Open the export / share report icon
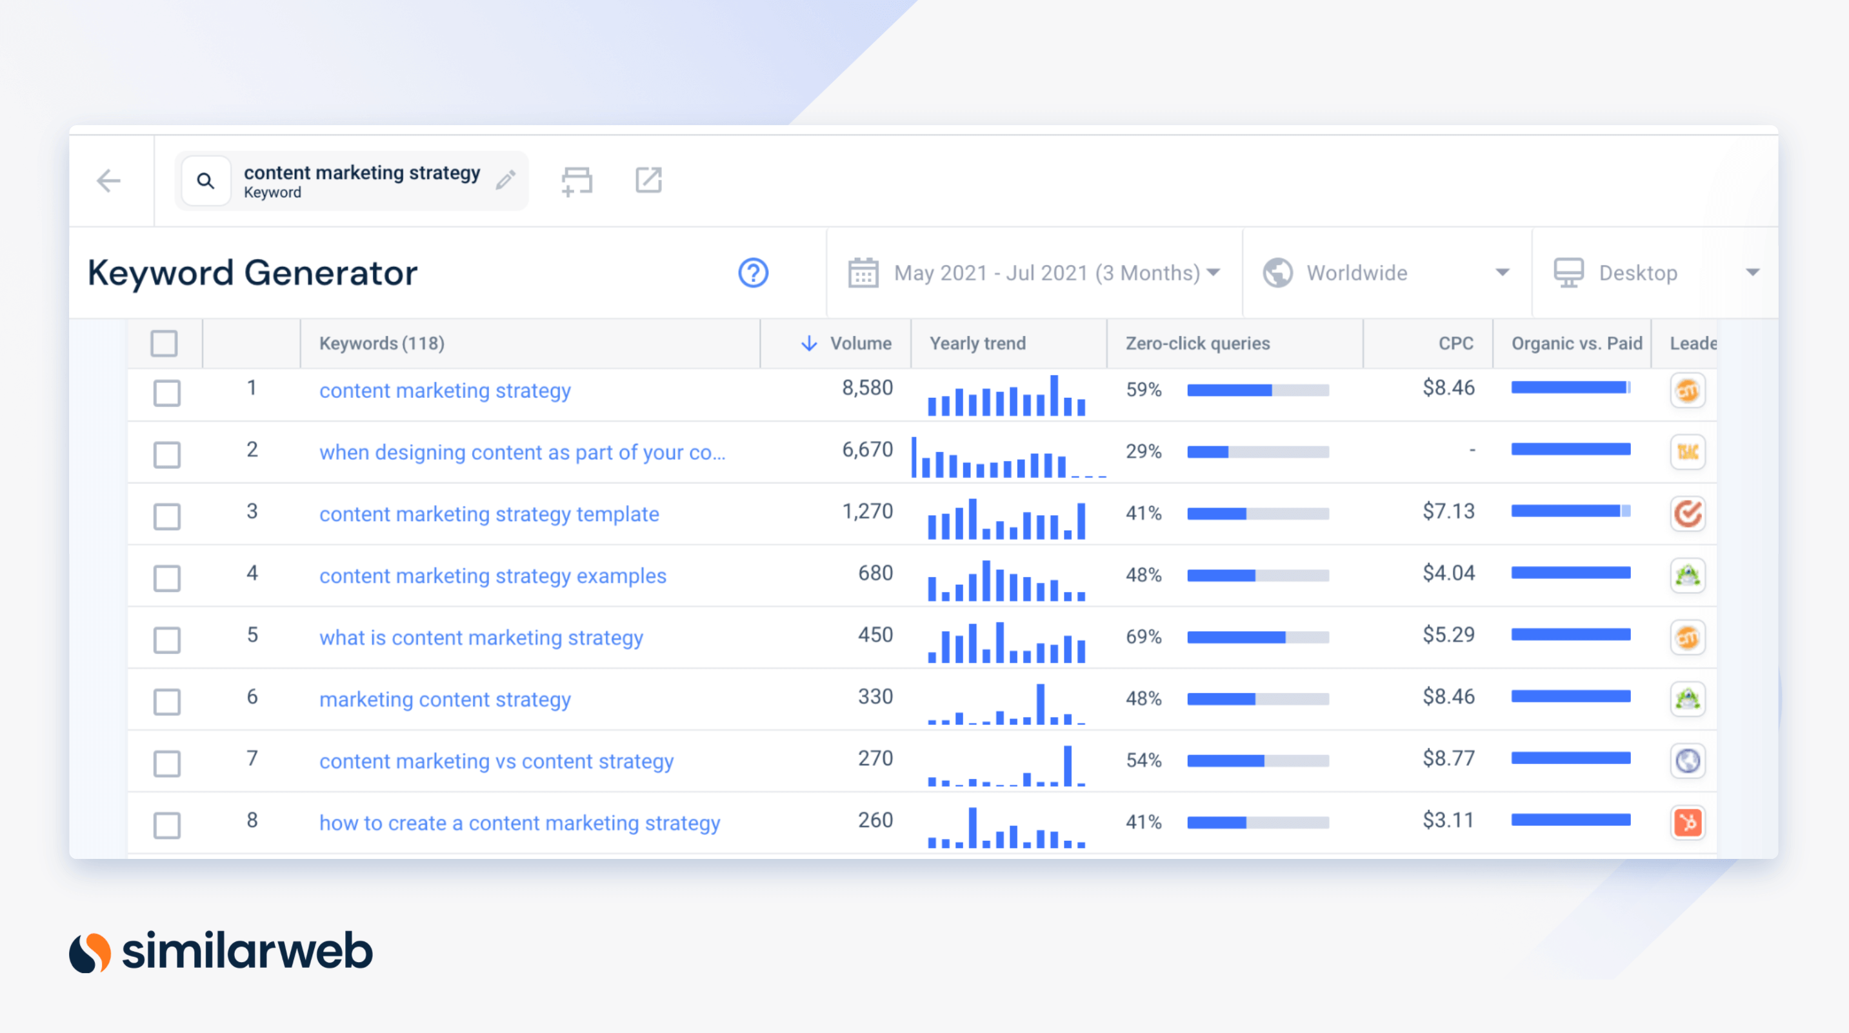Image resolution: width=1849 pixels, height=1033 pixels. pyautogui.click(x=648, y=181)
